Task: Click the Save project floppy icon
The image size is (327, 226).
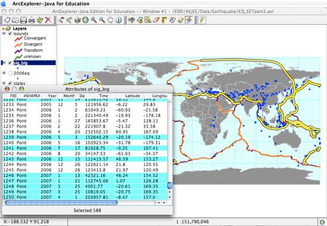Action: click(x=23, y=20)
